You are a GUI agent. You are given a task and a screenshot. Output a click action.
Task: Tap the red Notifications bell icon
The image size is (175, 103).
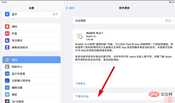point(7,27)
